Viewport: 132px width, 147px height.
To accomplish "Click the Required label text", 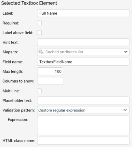I will (11, 23).
